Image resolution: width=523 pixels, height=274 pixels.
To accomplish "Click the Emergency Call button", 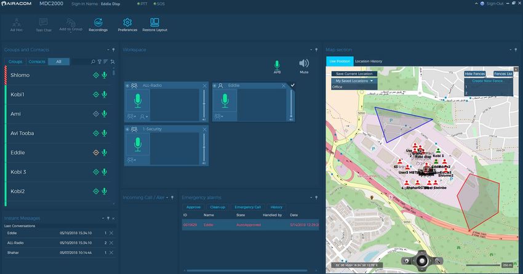I will 247,208.
